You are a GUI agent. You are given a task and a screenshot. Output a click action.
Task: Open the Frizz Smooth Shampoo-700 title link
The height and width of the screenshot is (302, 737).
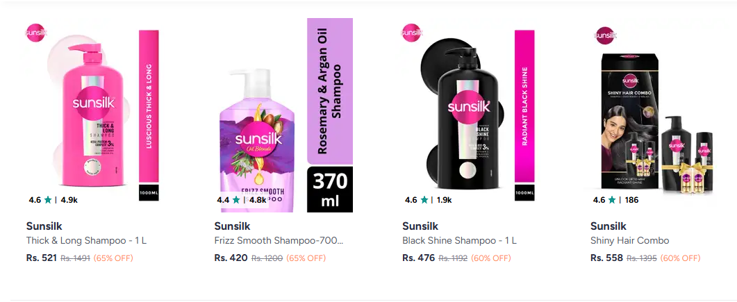(279, 241)
